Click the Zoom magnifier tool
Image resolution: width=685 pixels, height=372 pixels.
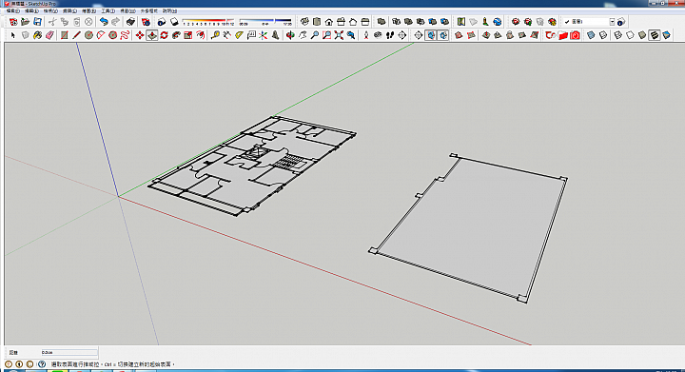(x=315, y=35)
